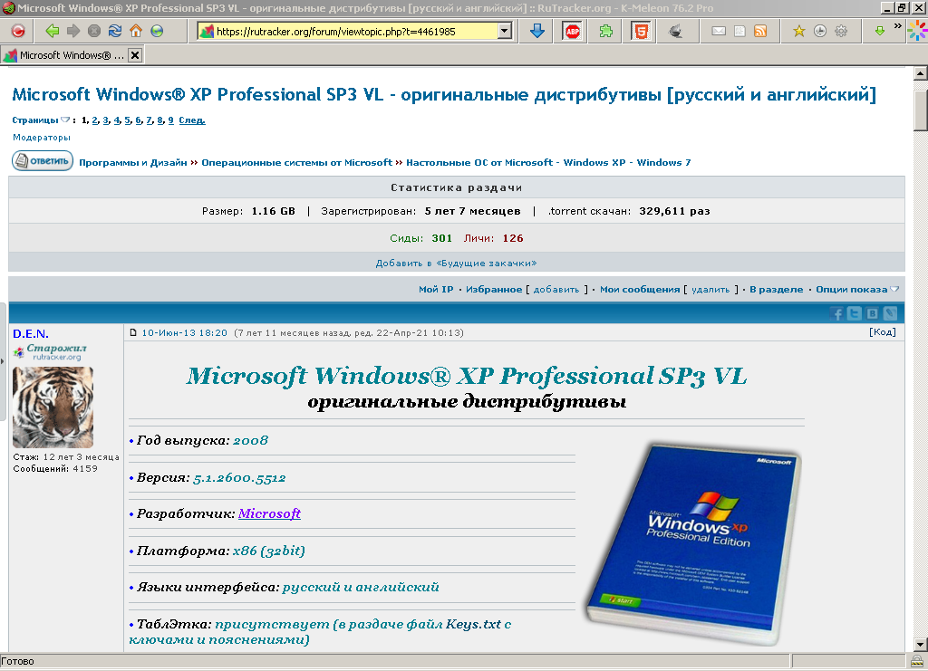Go back using the green left arrow

coord(52,31)
